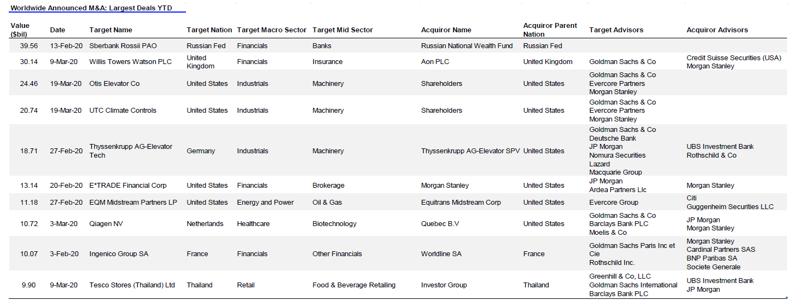Select the 'Worldline SA' acquiror cell
Image resolution: width=792 pixels, height=306 pixels.
click(441, 254)
